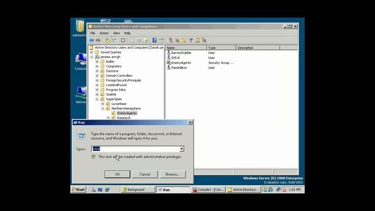Sort by the Type column header
The width and height of the screenshot is (375, 211).
point(221,47)
